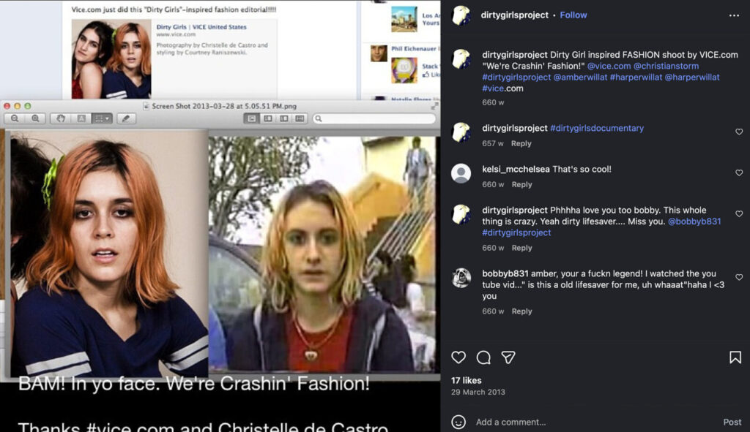Like kelsi_mcchelsea's "That's so cool!" comment

(739, 173)
